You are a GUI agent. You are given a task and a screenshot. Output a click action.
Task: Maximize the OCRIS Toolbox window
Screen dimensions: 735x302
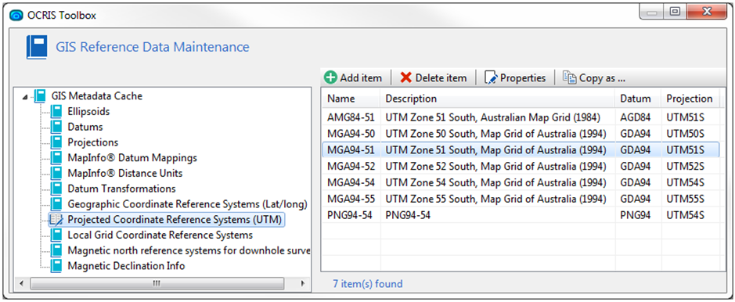tap(676, 11)
